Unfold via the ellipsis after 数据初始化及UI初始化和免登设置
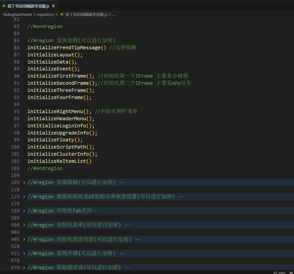The height and width of the screenshot is (274, 294). pos(181,197)
